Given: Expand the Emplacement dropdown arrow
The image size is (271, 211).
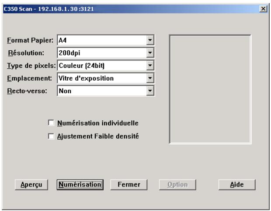Looking at the screenshot, I should (150, 78).
